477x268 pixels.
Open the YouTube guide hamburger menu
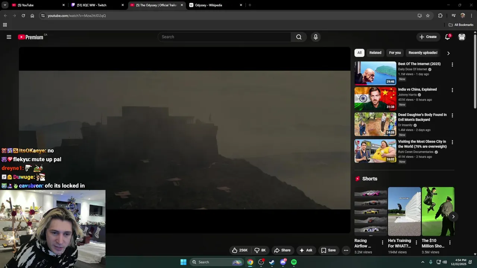pos(9,37)
